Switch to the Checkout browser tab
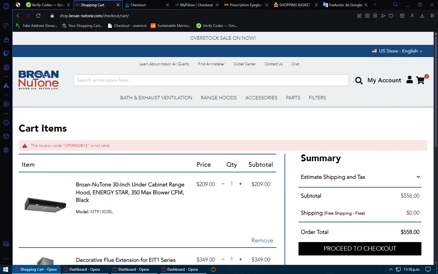This screenshot has width=438, height=274. point(147,5)
